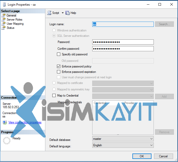Click the Login name input field

(x=123, y=24)
